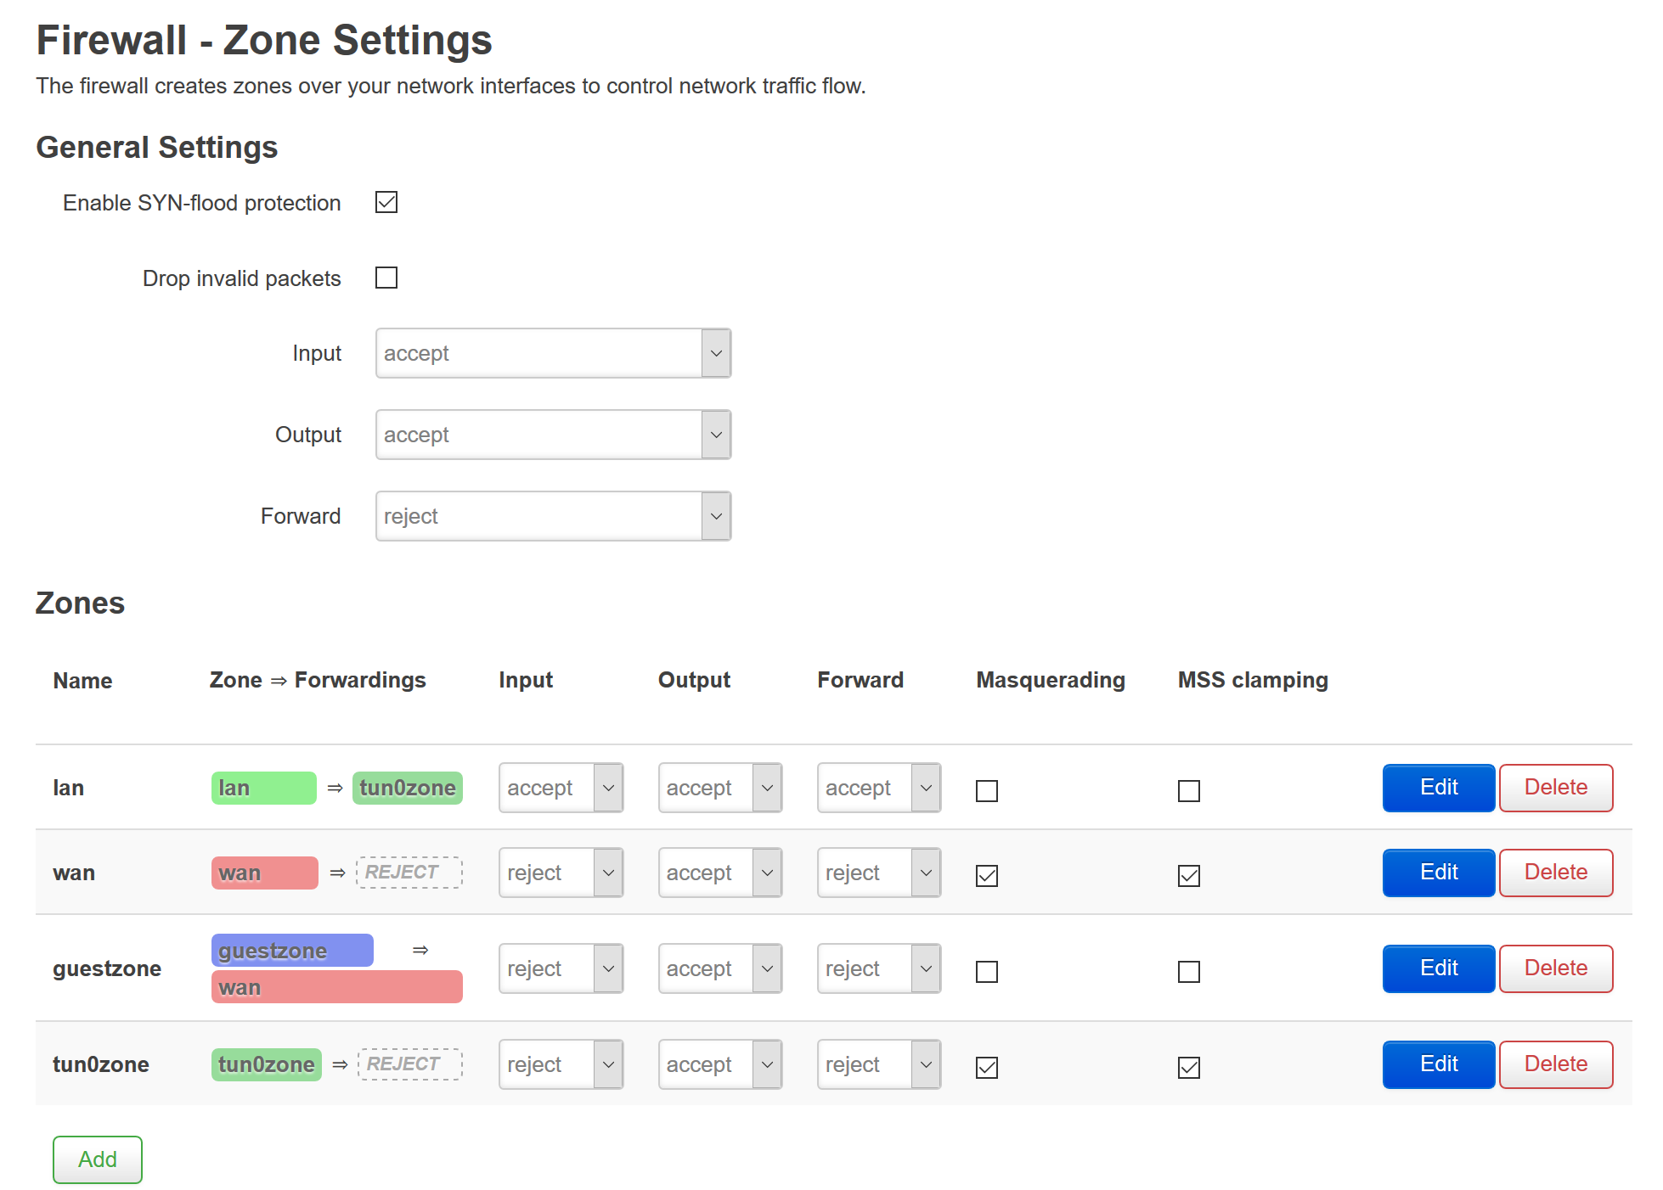Screen dimensions: 1663x1190
Task: Click the blue guestzone zone badge
Action: [291, 950]
